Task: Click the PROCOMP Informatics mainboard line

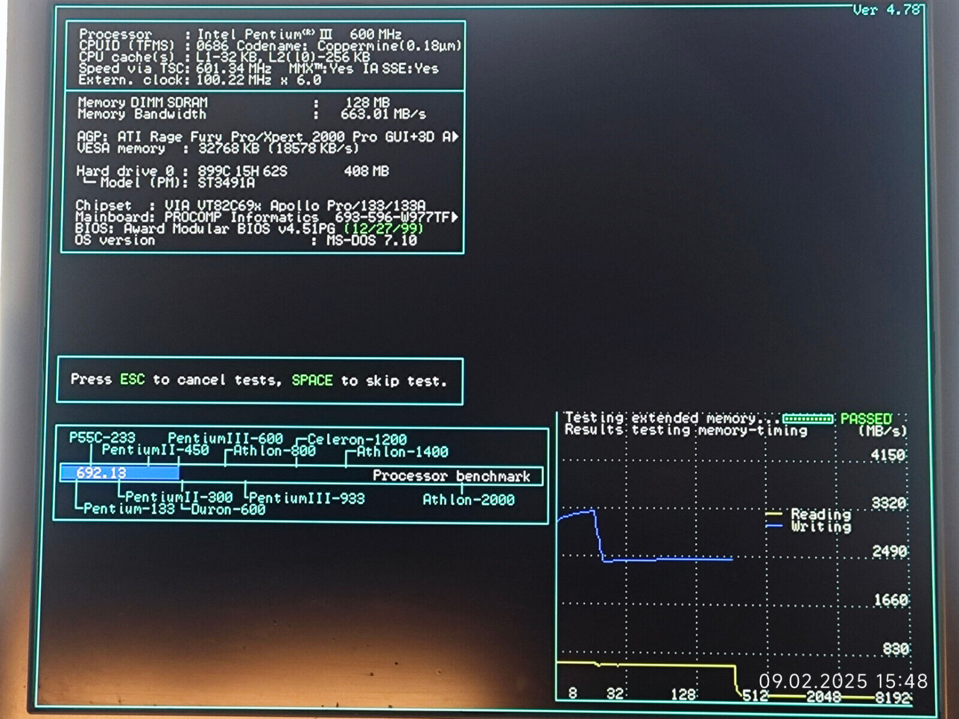Action: pyautogui.click(x=263, y=217)
